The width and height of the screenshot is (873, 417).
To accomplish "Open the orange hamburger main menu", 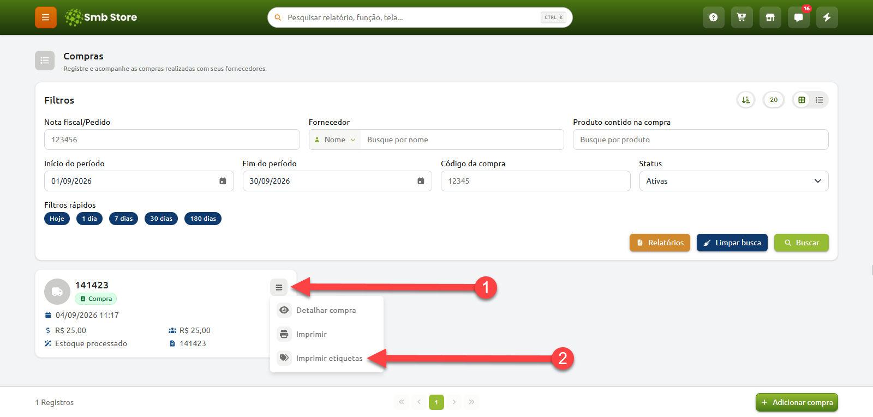I will point(46,17).
